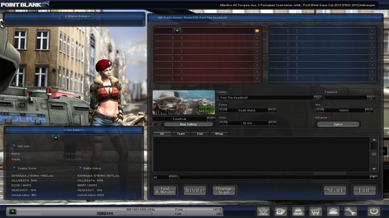Click the Password input field
The width and height of the screenshot is (389, 218).
(347, 98)
